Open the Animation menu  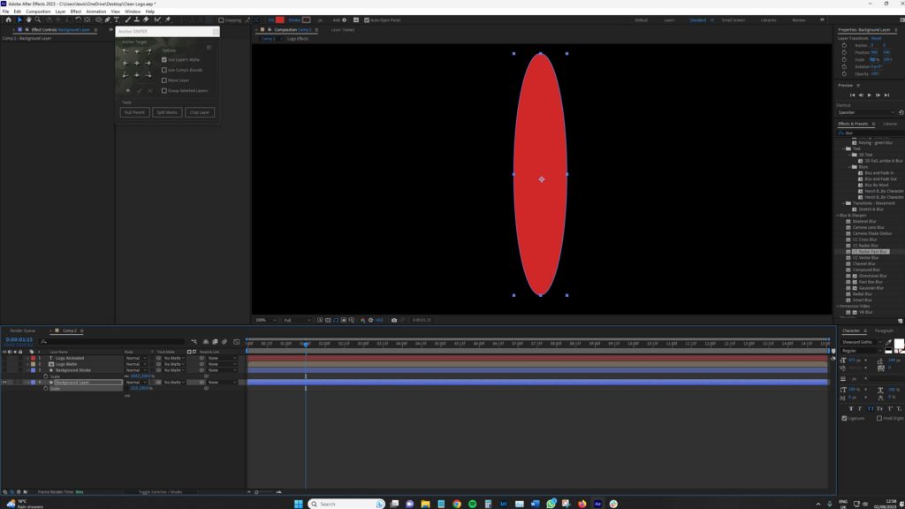coord(95,11)
